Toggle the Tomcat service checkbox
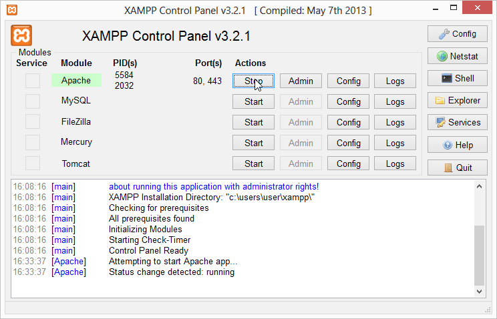 (x=33, y=164)
